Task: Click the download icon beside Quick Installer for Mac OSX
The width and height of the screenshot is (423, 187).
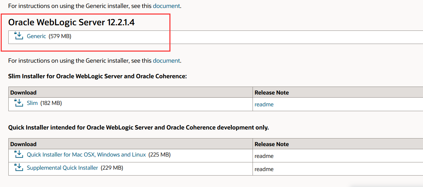Action: 18,154
